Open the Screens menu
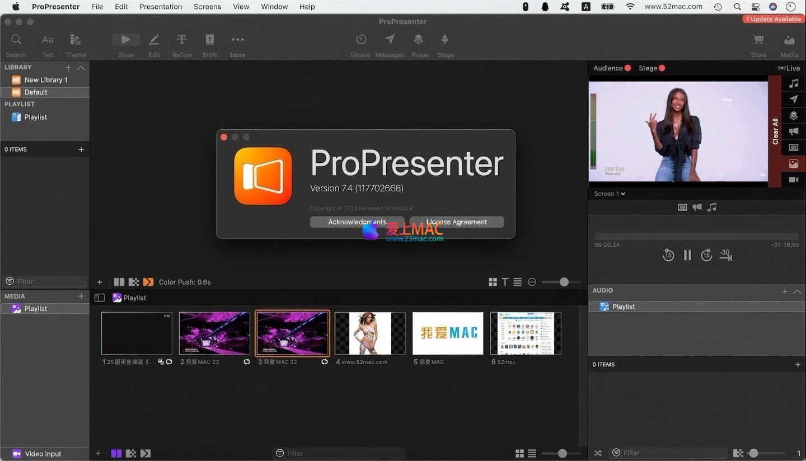Screen dimensions: 806x461 tap(207, 7)
